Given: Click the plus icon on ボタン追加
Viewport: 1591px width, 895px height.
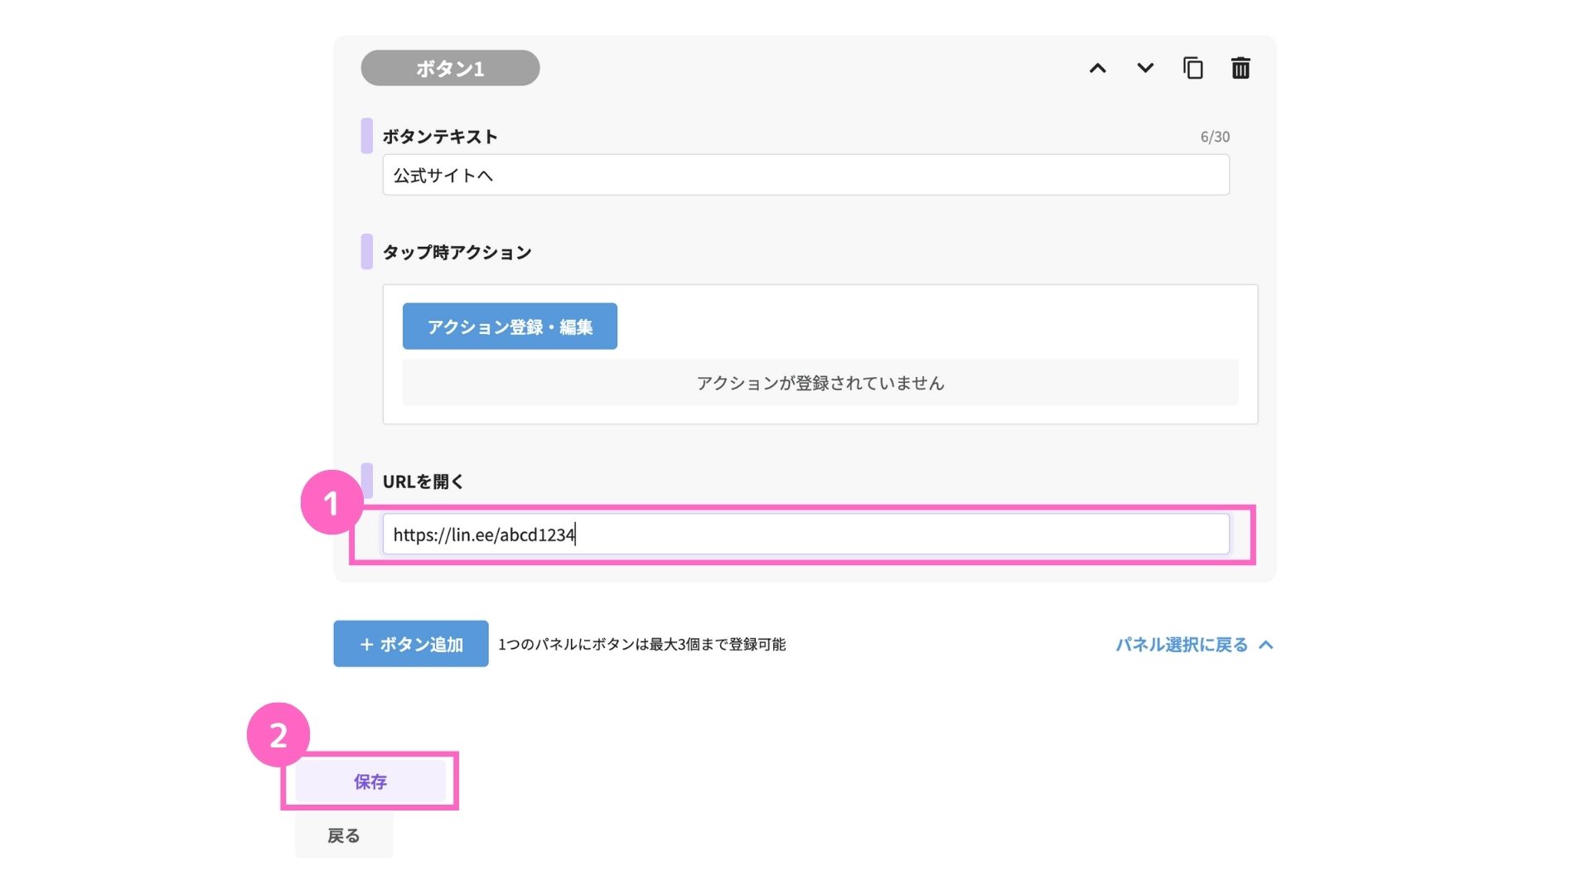Looking at the screenshot, I should pos(366,644).
